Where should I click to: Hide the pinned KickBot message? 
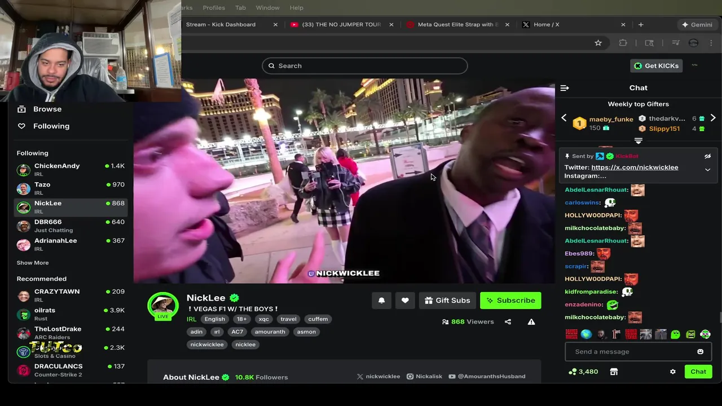click(707, 156)
